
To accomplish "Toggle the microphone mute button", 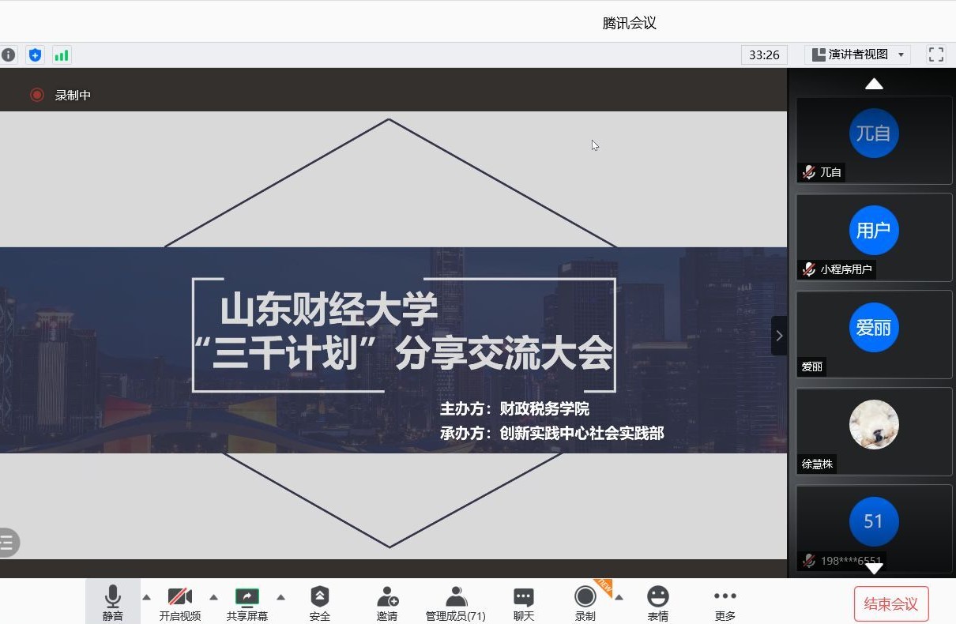I will tap(113, 603).
